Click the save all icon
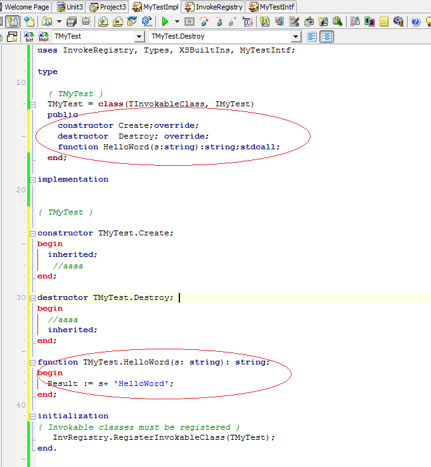 [x=72, y=22]
